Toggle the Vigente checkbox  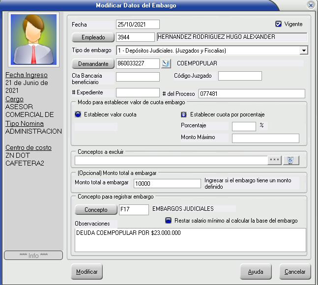pos(279,24)
